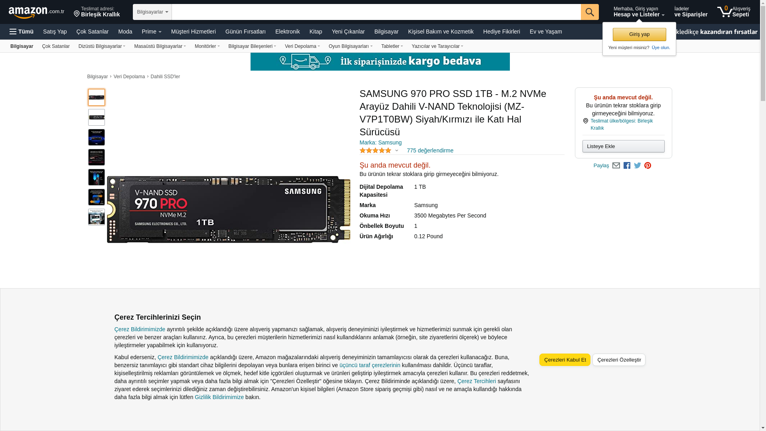This screenshot has height=431, width=766.
Task: Open the Tümü hamburger menu
Action: [x=22, y=32]
